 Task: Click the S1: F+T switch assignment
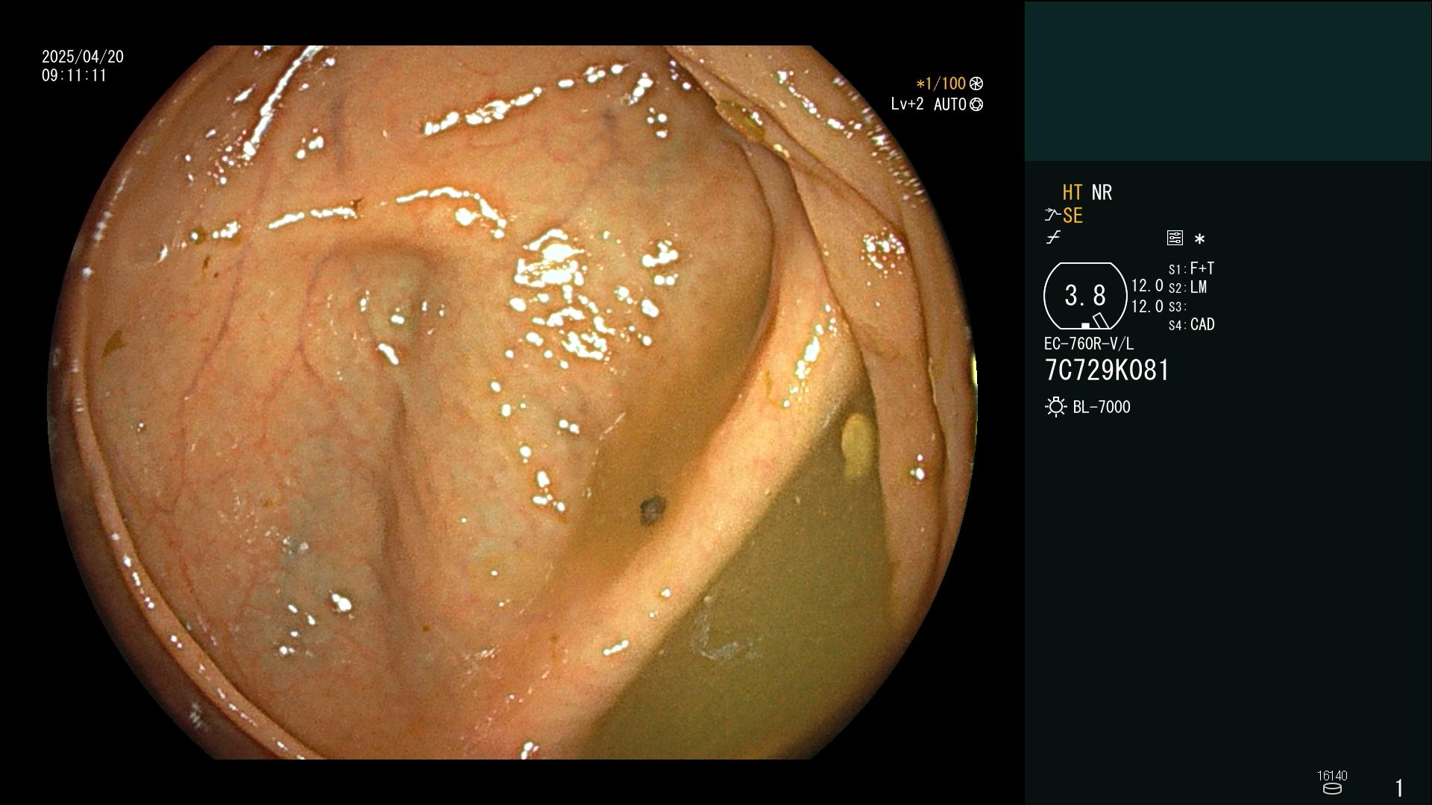click(x=1191, y=268)
